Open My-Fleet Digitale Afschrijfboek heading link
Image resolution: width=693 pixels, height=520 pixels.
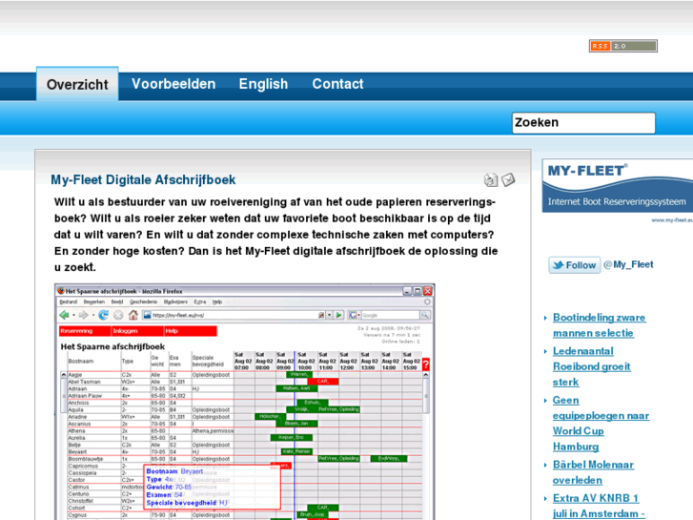pyautogui.click(x=143, y=179)
